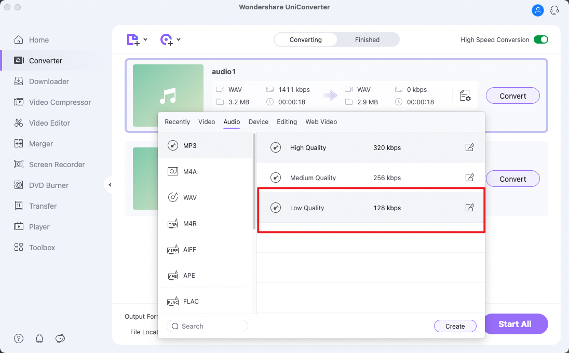This screenshot has width=569, height=353.
Task: Click the Create button
Action: tap(455, 326)
